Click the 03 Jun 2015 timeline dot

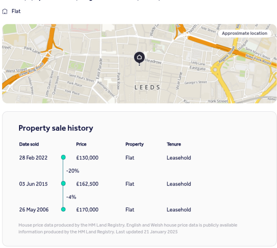coord(63,183)
